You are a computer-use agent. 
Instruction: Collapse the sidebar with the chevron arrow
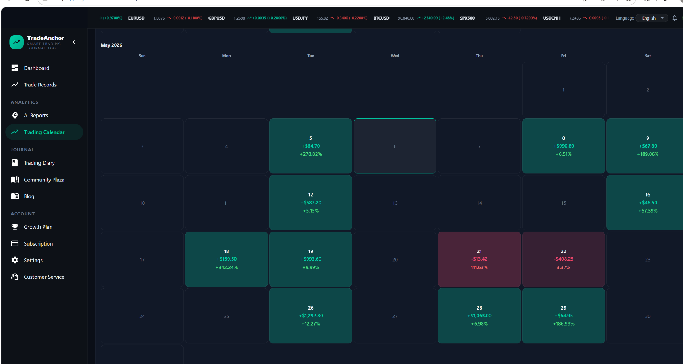point(74,42)
